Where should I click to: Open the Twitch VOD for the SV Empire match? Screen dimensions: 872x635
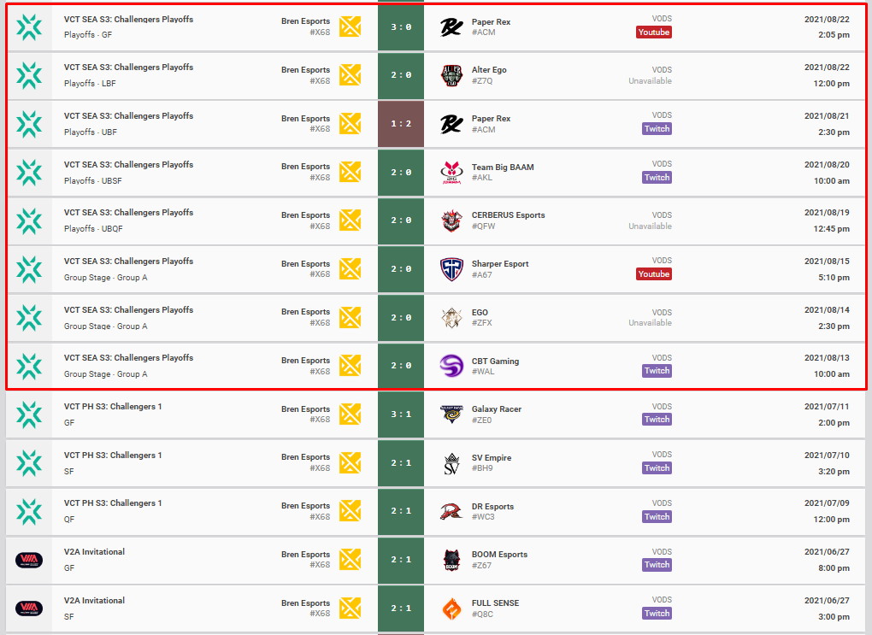(x=656, y=467)
